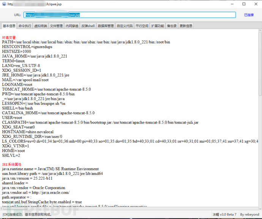Click the scroll-down arrow of vertical scrollbar
This screenshot has height=219, width=262.
pyautogui.click(x=260, y=209)
